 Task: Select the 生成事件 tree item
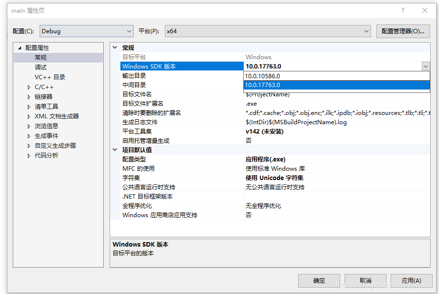pos(46,136)
